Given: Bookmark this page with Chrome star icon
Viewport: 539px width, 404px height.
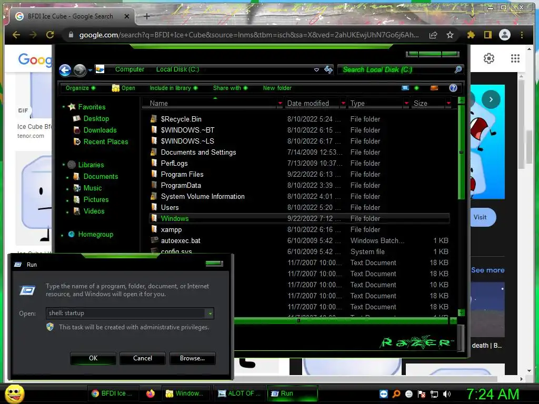Looking at the screenshot, I should tap(450, 35).
